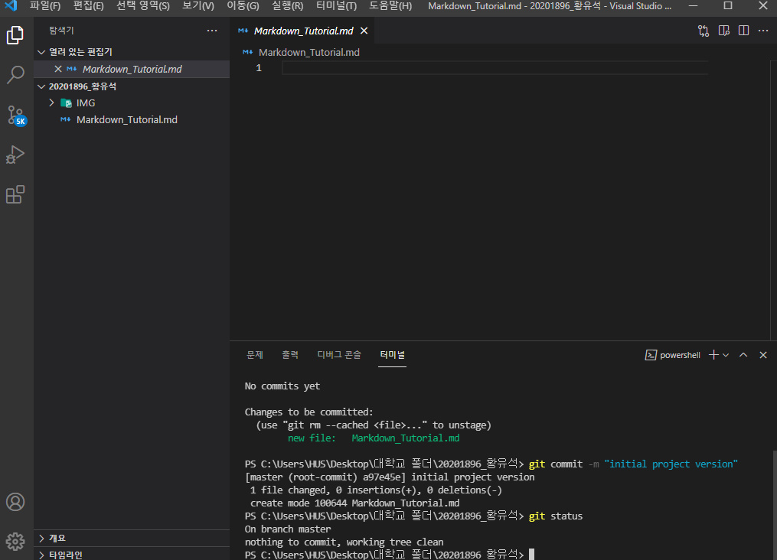Click the 탐색기 explorer panel title
The width and height of the screenshot is (777, 560).
click(x=61, y=31)
